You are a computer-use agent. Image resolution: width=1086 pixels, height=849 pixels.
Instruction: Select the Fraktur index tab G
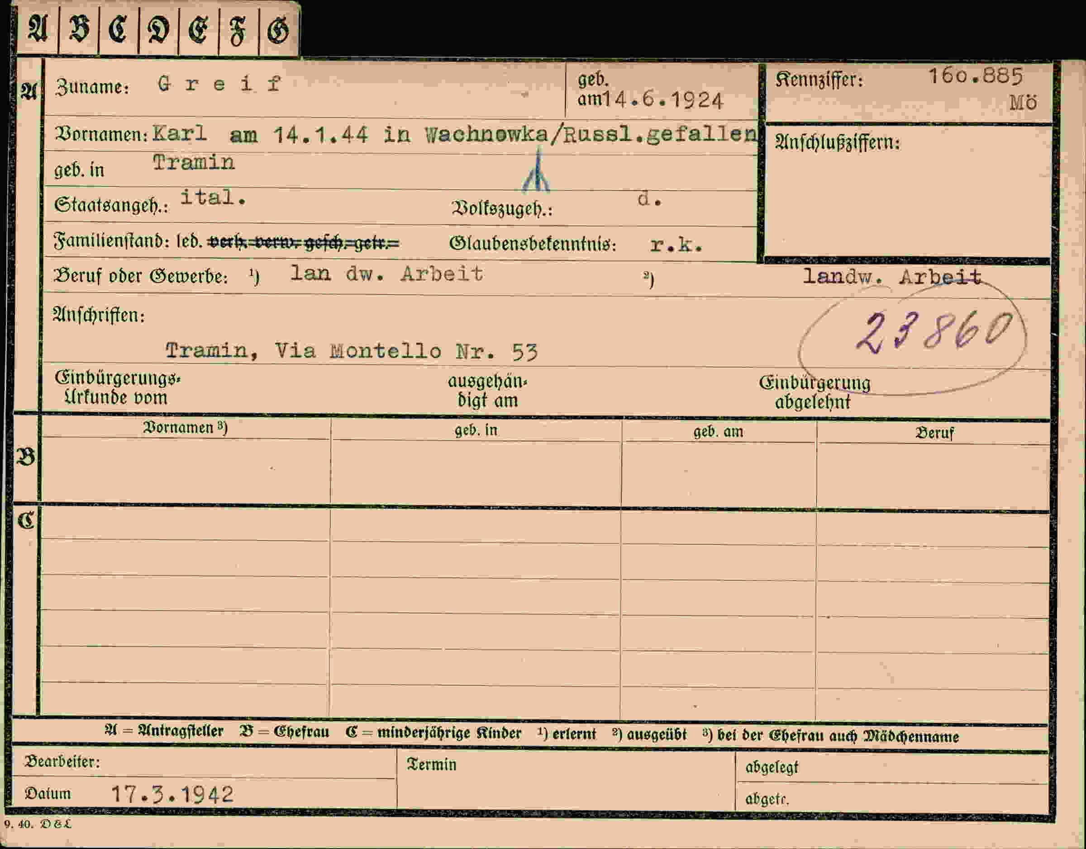(278, 30)
